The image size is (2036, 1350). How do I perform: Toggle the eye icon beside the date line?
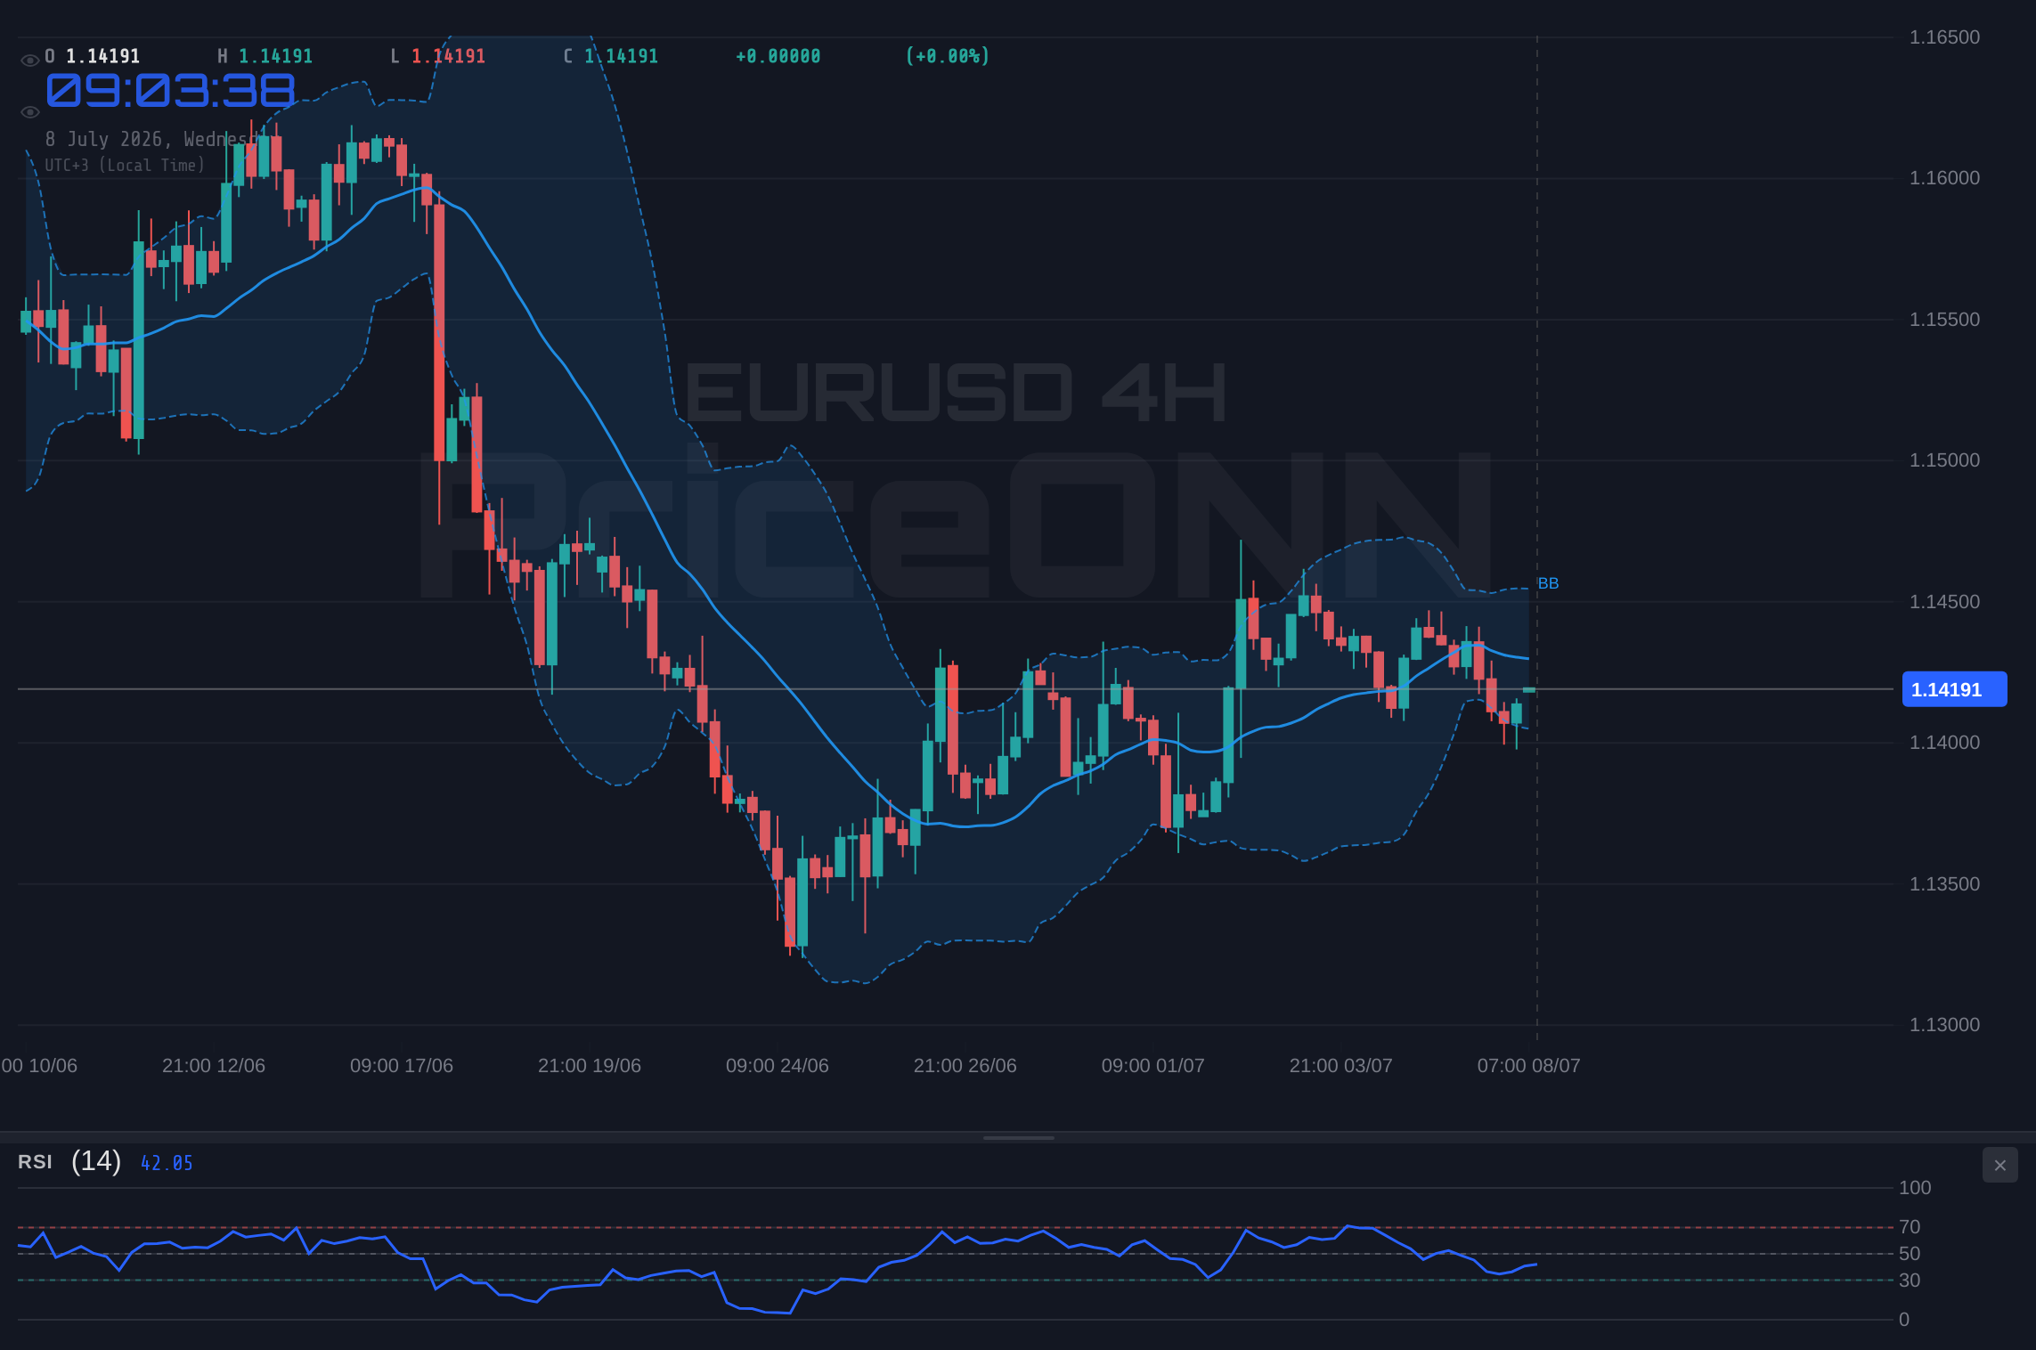coord(29,112)
